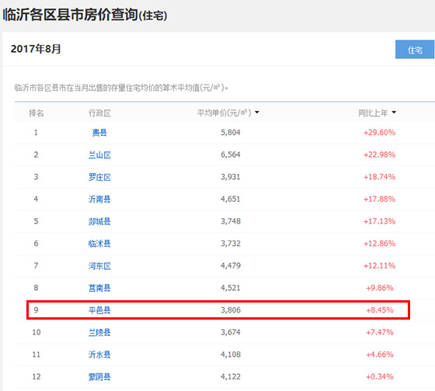Click the +9.86% change value
The height and width of the screenshot is (391, 435).
[380, 288]
